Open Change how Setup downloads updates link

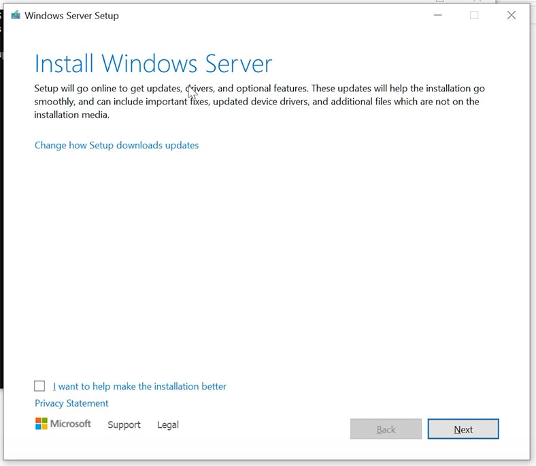116,145
